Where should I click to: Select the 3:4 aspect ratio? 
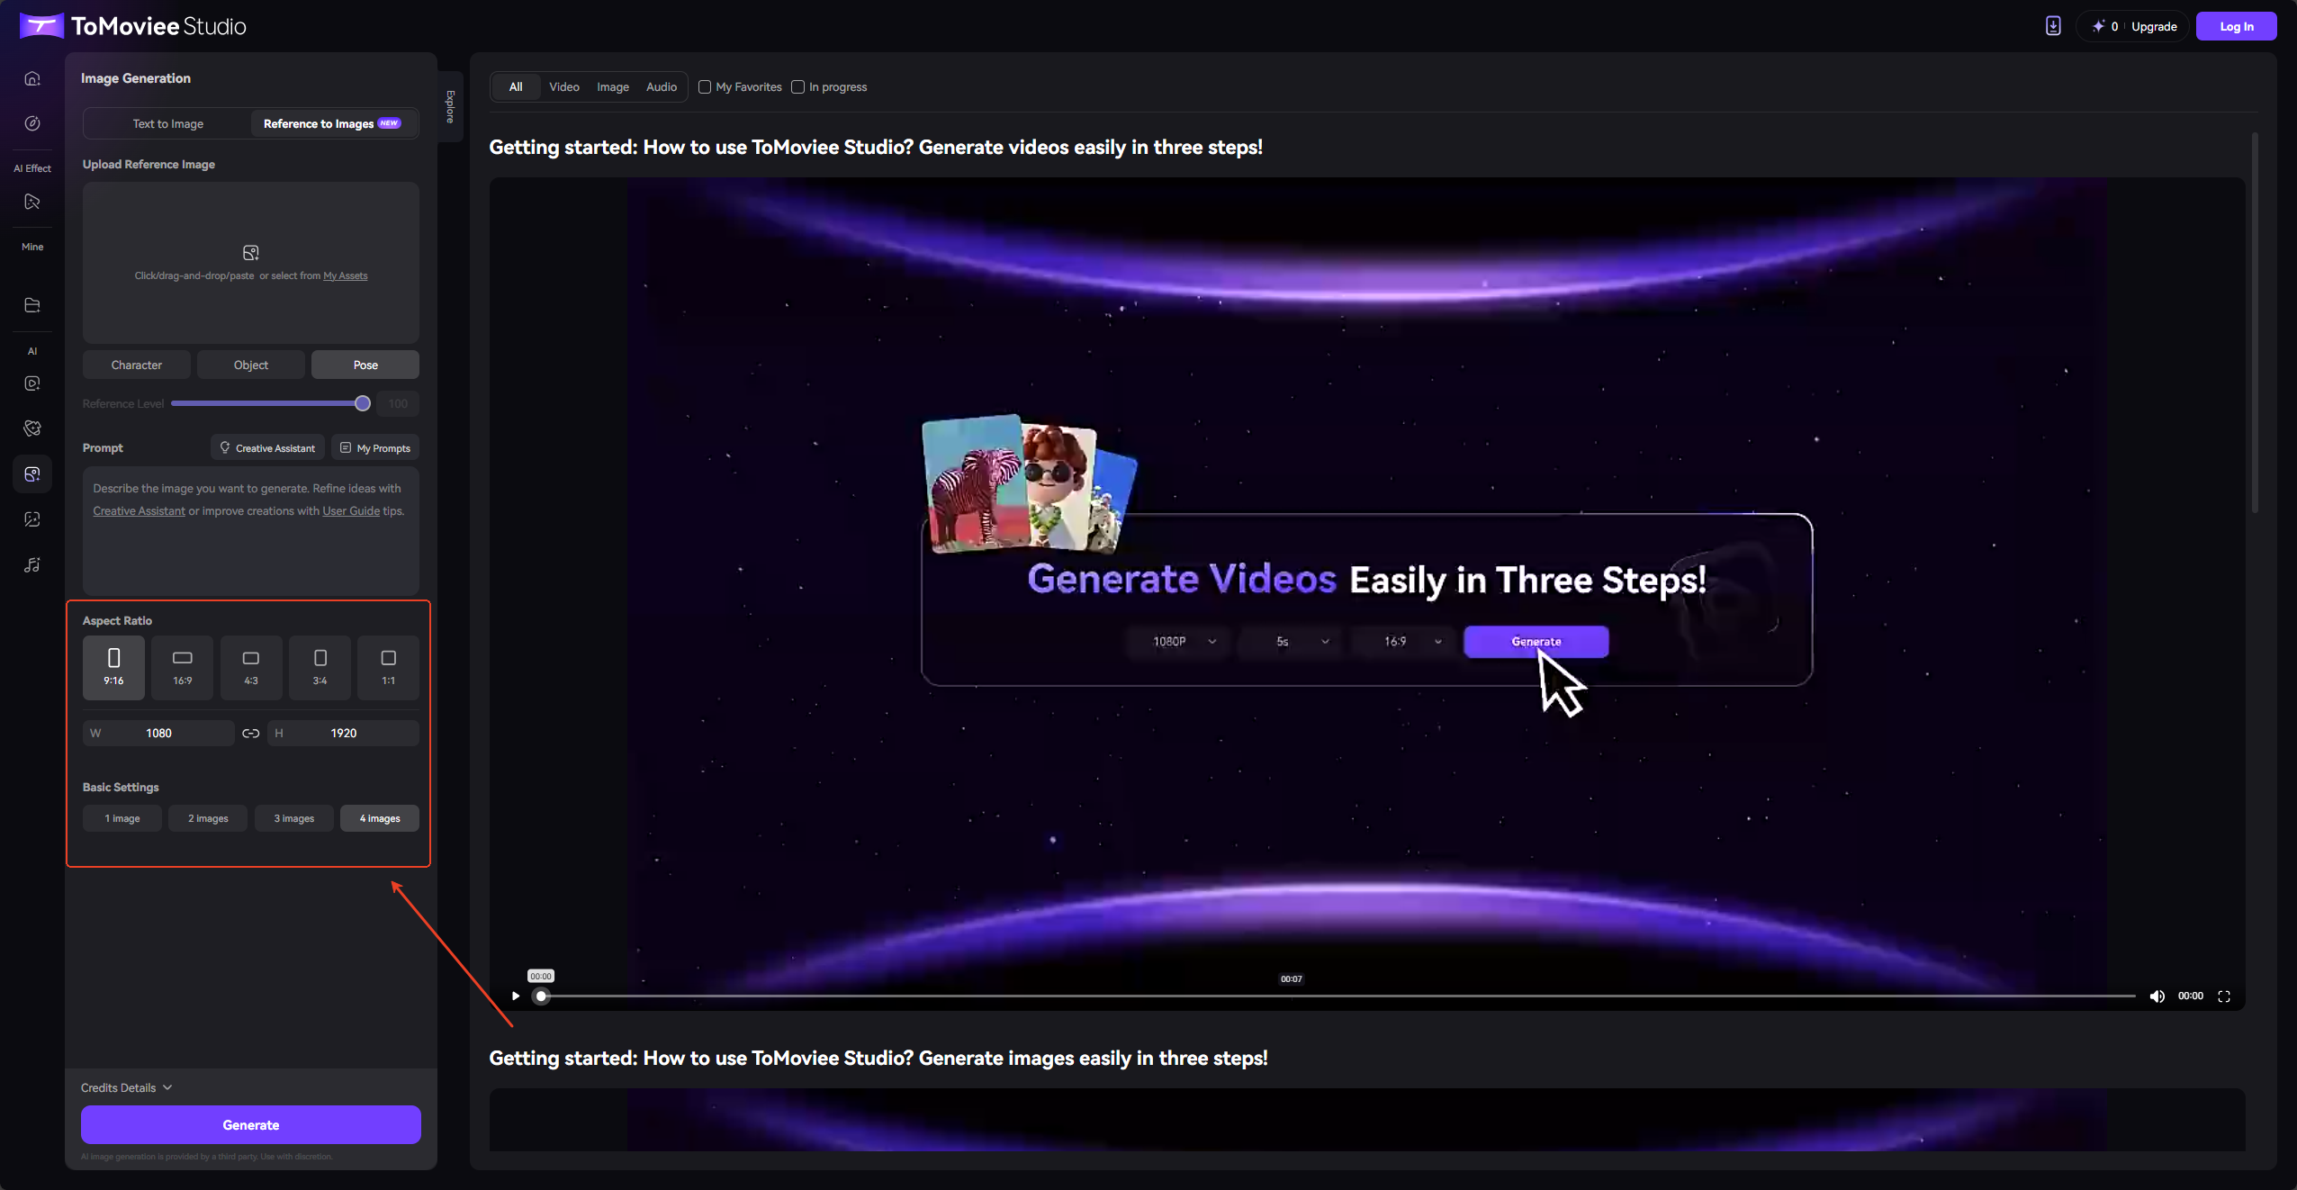[320, 667]
